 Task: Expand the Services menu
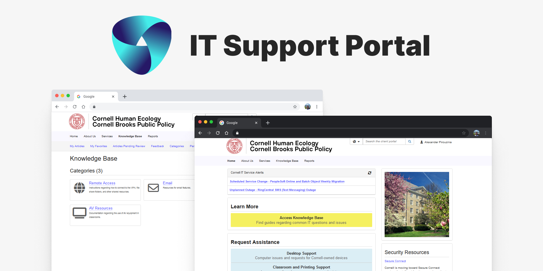(264, 161)
